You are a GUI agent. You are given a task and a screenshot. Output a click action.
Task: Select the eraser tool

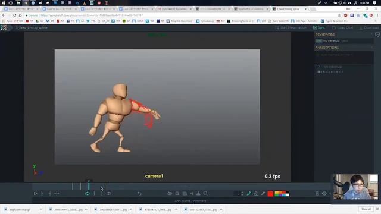[256, 193]
